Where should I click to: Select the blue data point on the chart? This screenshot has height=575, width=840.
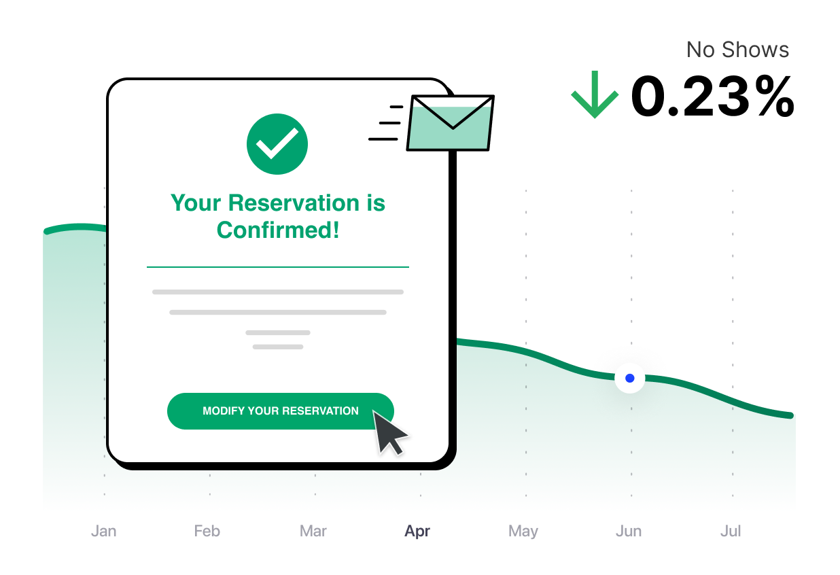click(x=629, y=378)
